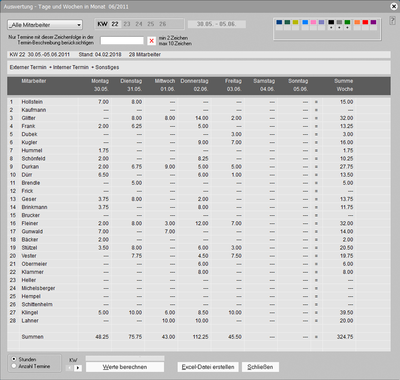Select employee row Hollstein
This screenshot has width=400, height=380.
coord(199,102)
